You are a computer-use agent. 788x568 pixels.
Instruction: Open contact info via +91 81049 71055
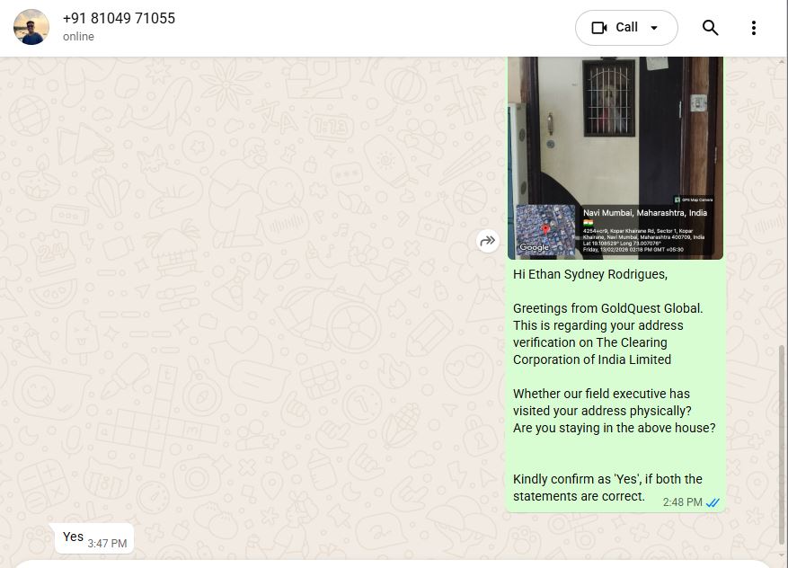pyautogui.click(x=120, y=19)
